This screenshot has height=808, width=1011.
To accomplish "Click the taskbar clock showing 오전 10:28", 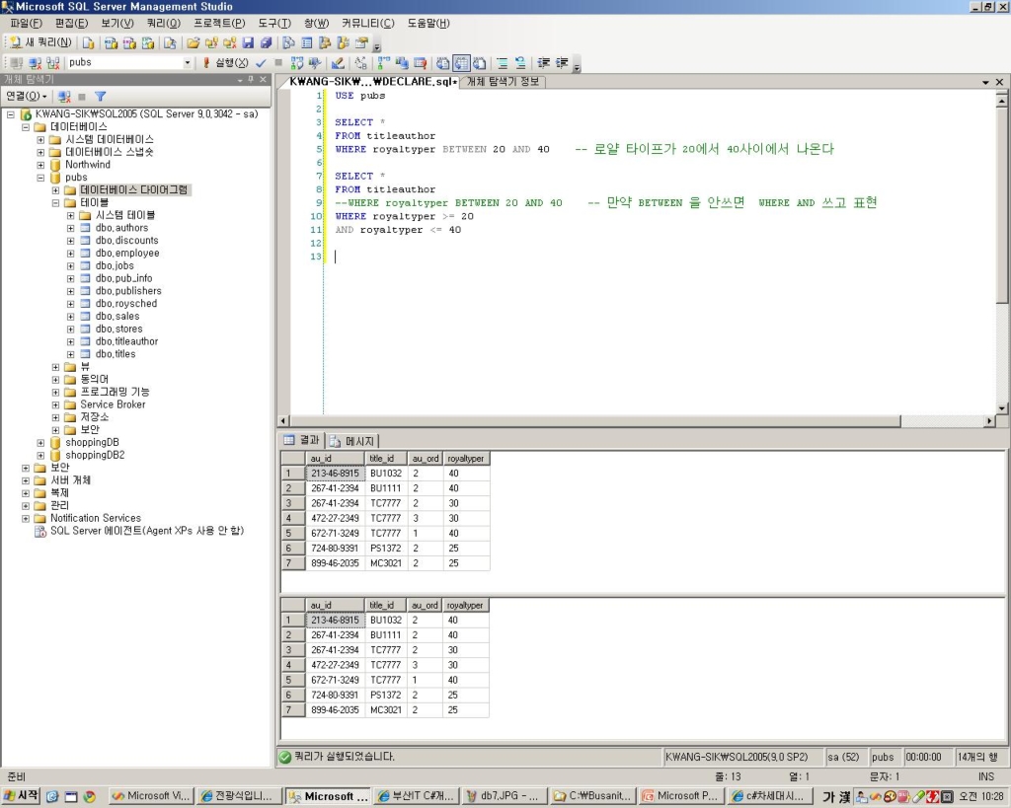I will click(x=980, y=796).
